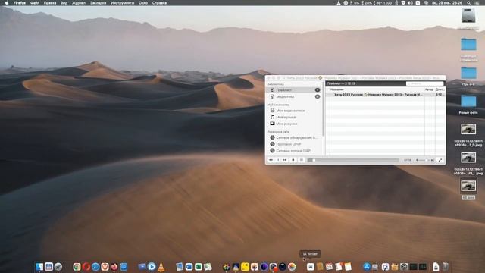Open Моя музыка in VLC sidebar
The width and height of the screenshot is (485, 273).
pos(293,117)
